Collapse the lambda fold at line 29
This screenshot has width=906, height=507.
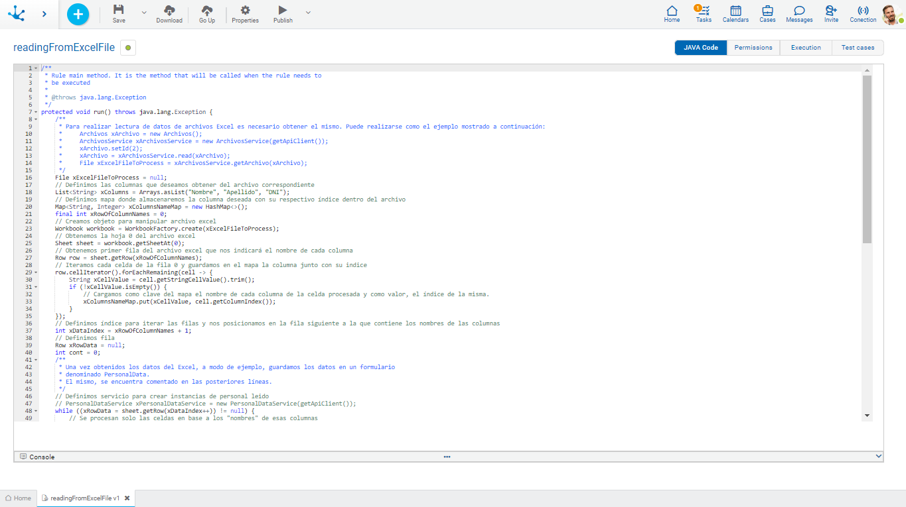(x=36, y=272)
